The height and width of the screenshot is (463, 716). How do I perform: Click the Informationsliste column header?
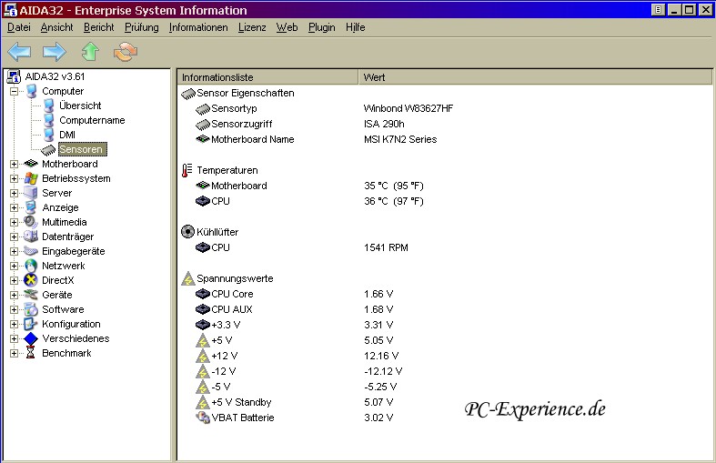(268, 77)
